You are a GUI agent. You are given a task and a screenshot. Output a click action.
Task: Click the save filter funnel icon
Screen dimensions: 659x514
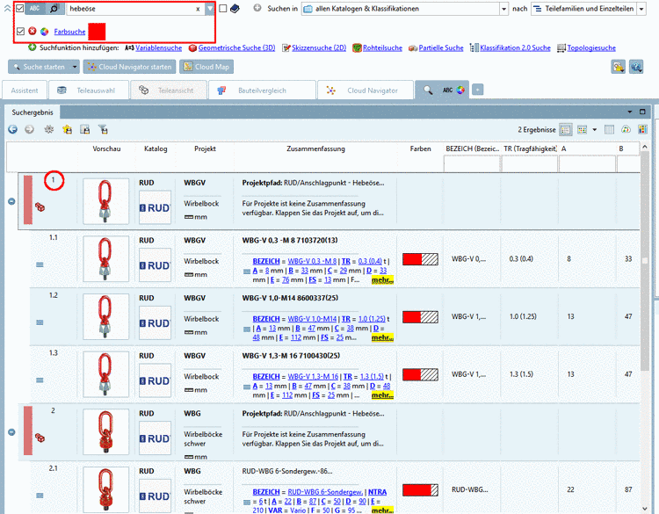pyautogui.click(x=103, y=129)
